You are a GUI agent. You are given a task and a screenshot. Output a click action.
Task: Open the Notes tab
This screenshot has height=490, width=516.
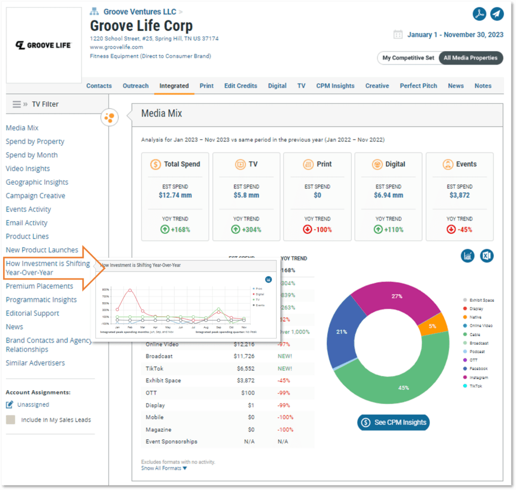(483, 86)
